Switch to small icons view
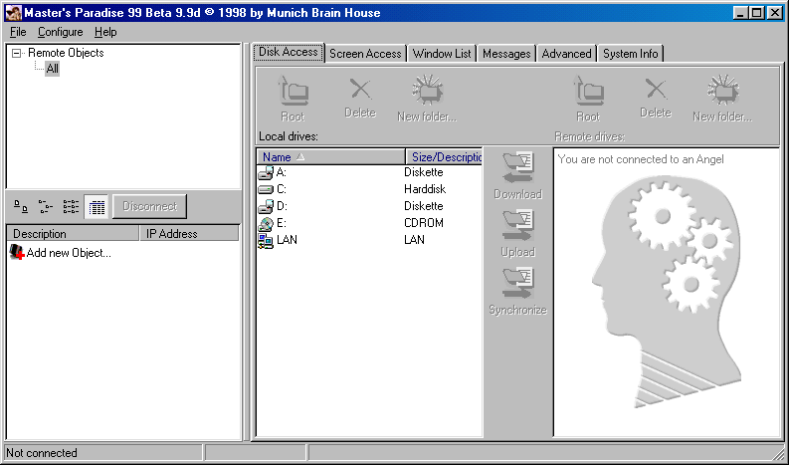789x465 pixels. [46, 207]
